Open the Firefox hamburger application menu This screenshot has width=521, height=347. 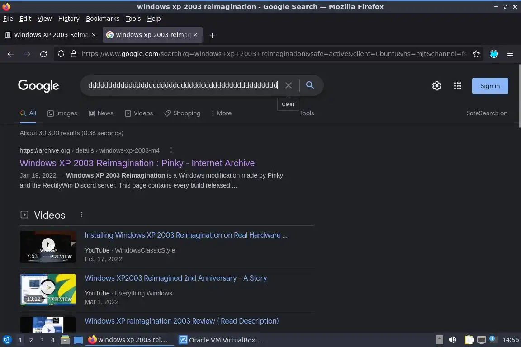tap(510, 54)
